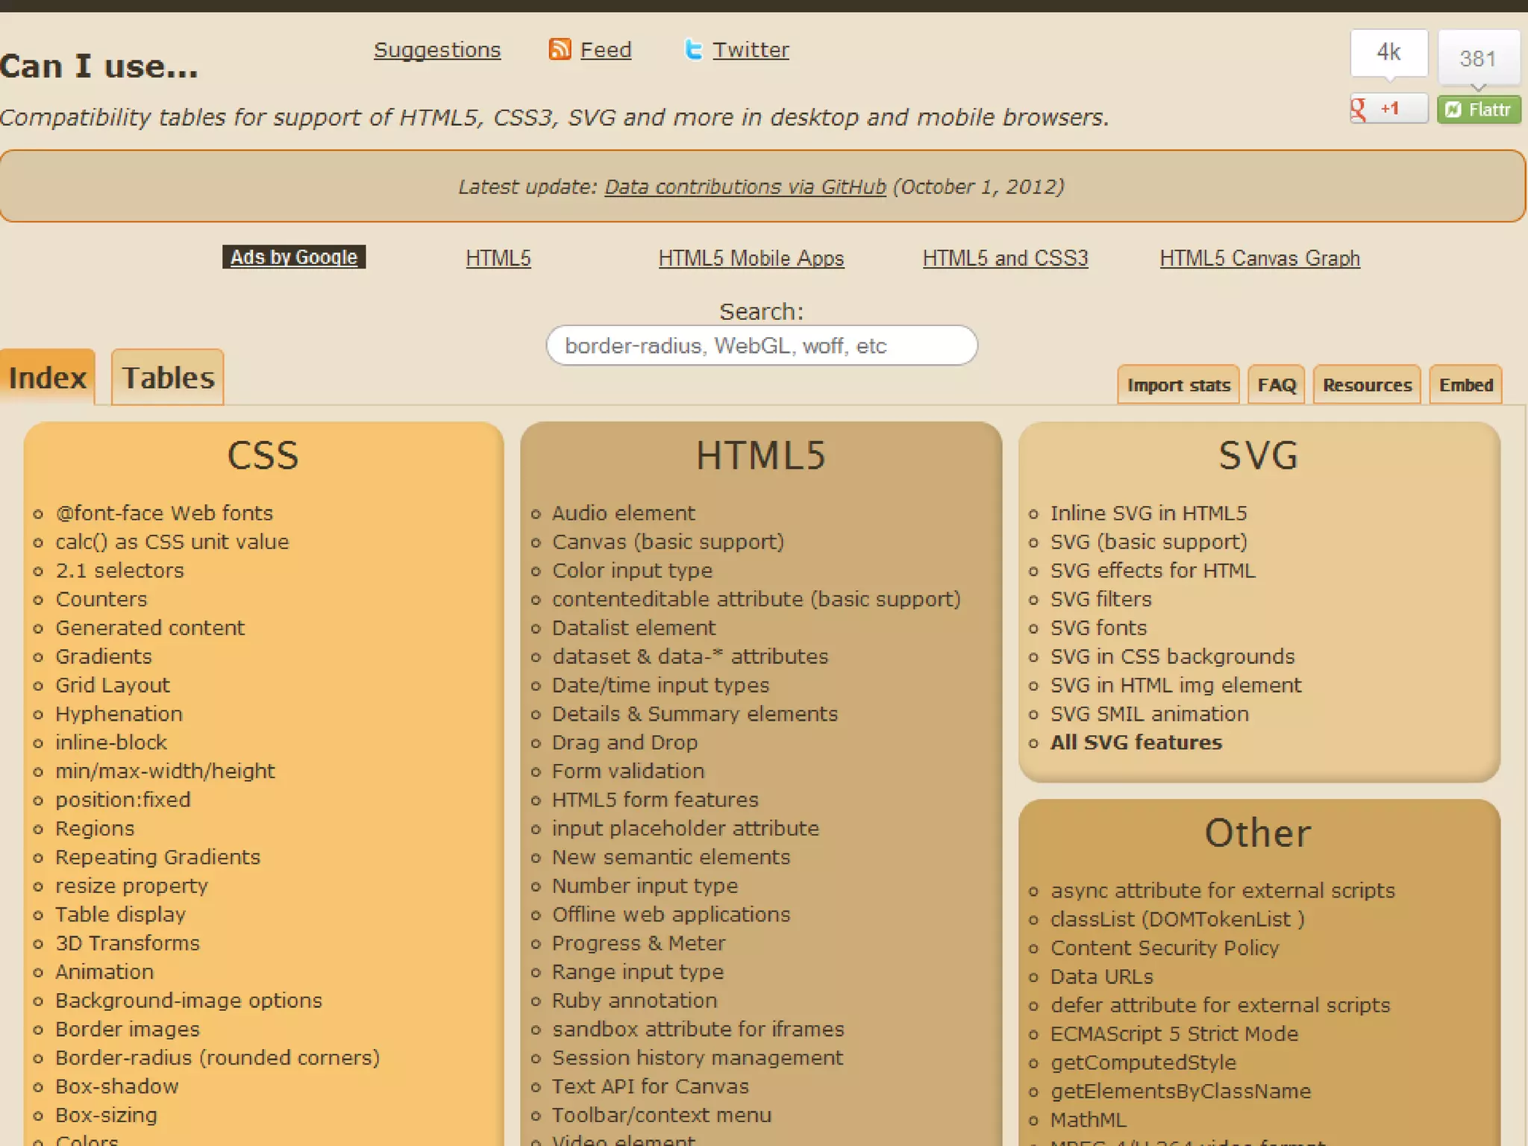The height and width of the screenshot is (1146, 1528).
Task: Open the SVG filters entry
Action: click(x=1101, y=599)
